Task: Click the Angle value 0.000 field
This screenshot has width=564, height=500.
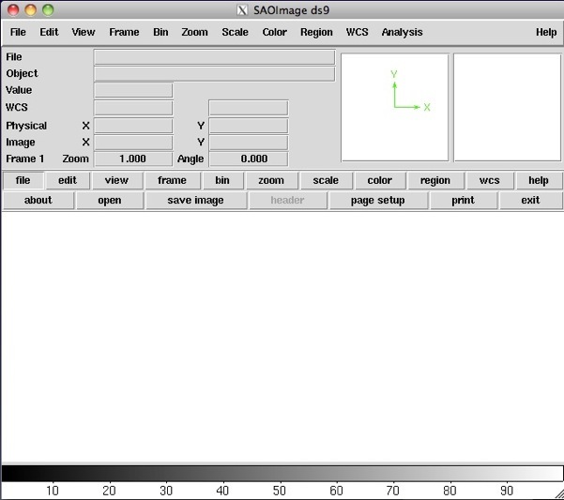Action: 249,159
